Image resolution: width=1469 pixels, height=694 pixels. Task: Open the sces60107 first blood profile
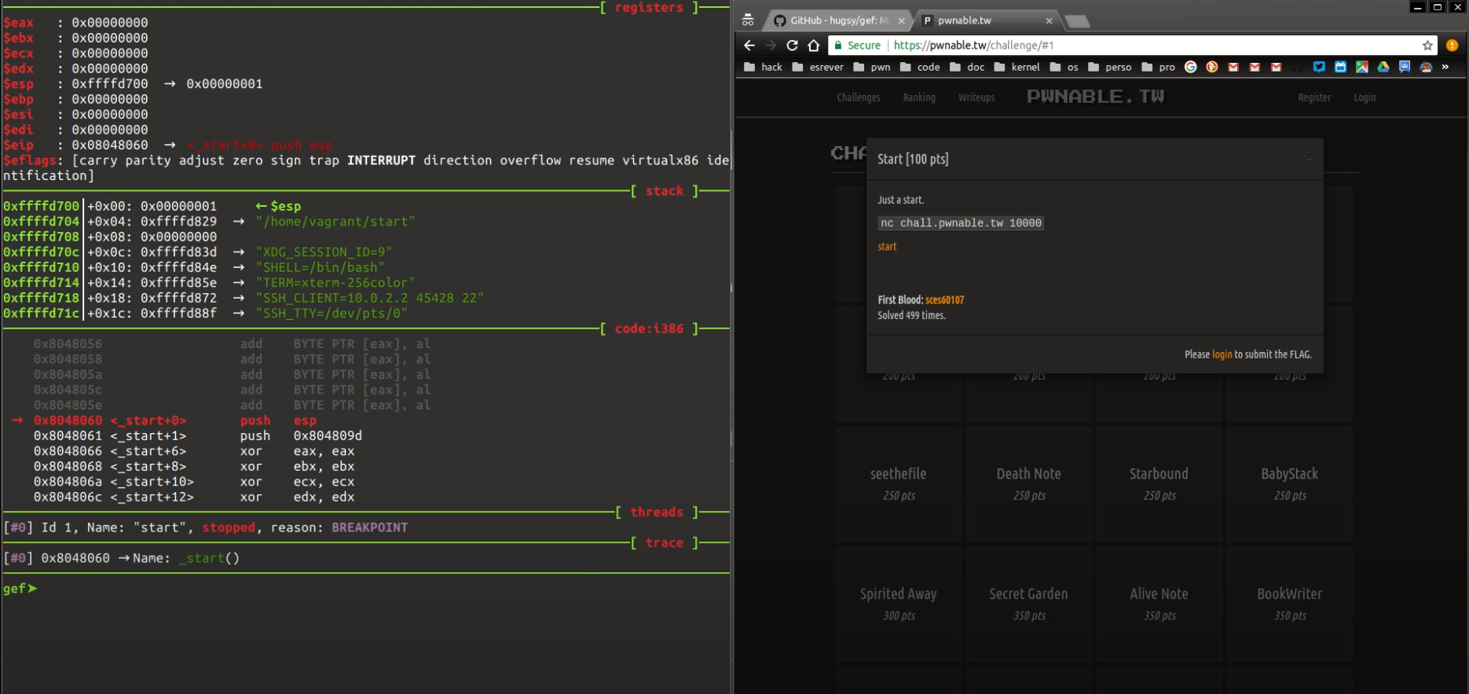[944, 300]
